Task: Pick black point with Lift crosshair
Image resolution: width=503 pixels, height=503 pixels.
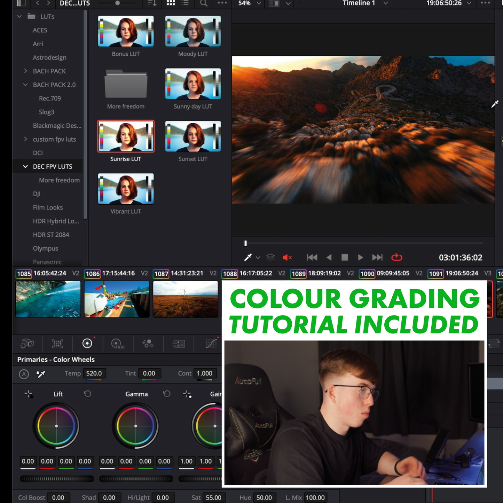Action: coord(29,394)
